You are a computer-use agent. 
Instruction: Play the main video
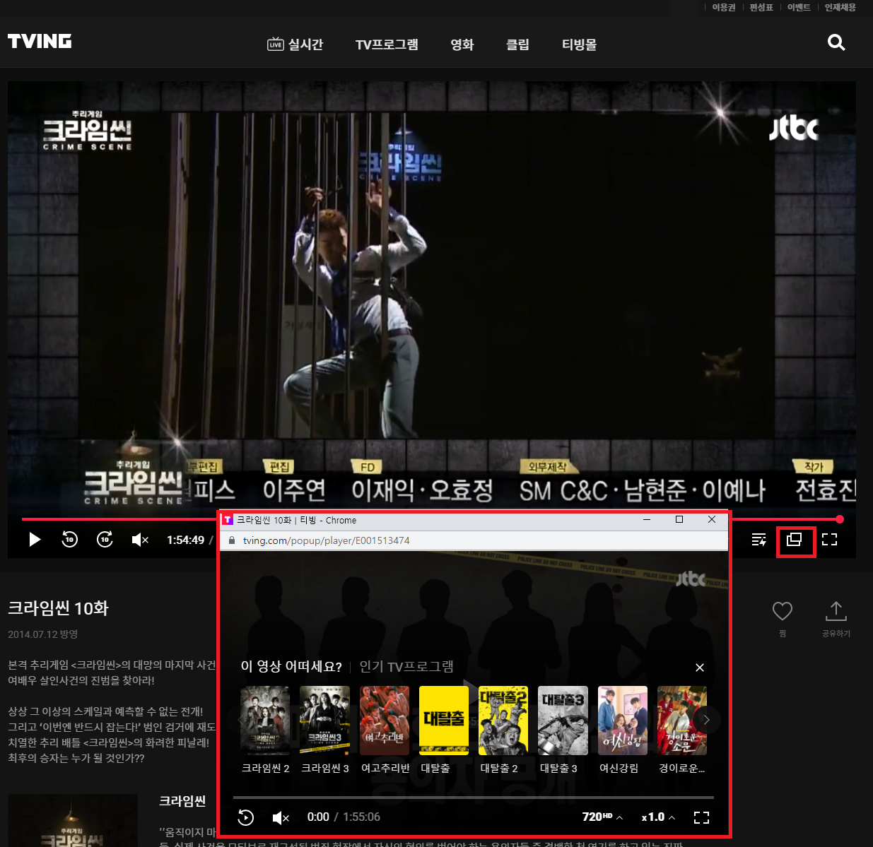tap(35, 540)
